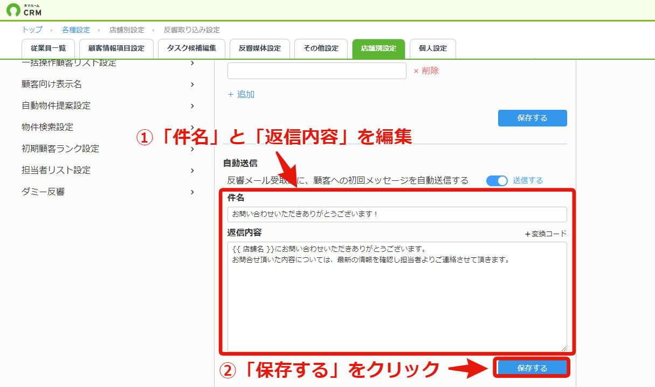This screenshot has width=655, height=387.
Task: Open the 個人設定 tab
Action: point(433,48)
